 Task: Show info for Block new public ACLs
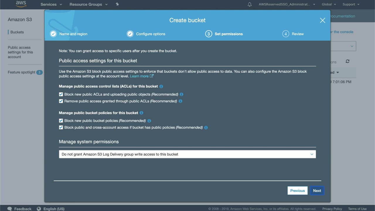click(181, 94)
